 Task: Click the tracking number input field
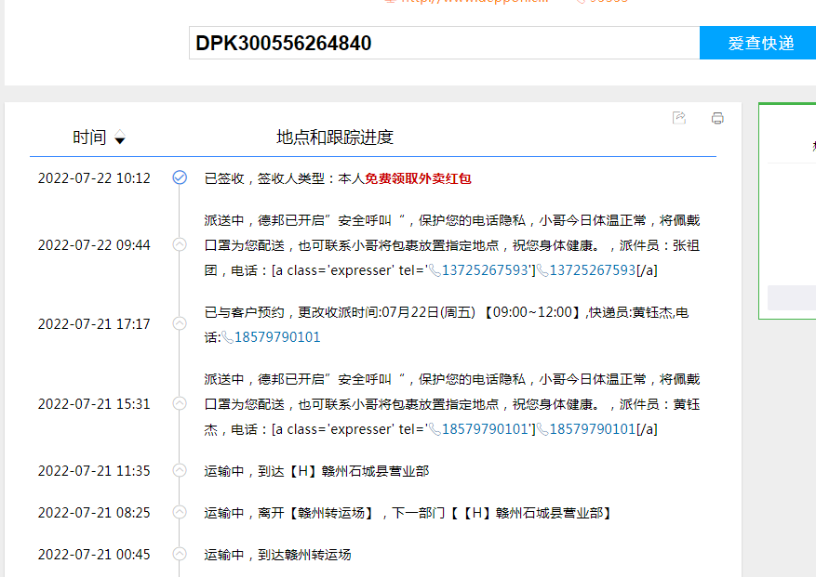point(445,43)
